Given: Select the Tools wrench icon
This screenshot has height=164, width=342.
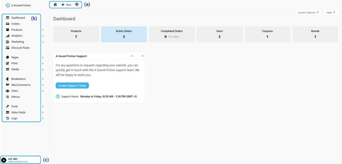Looking at the screenshot, I should pyautogui.click(x=7, y=106).
